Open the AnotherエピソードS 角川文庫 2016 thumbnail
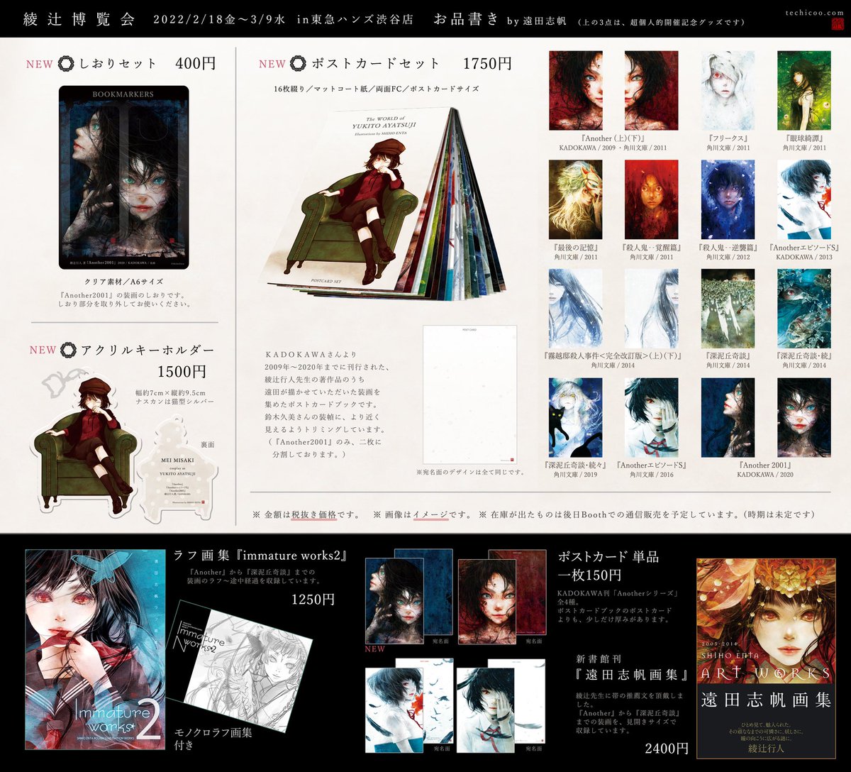This screenshot has width=851, height=772. tap(651, 417)
